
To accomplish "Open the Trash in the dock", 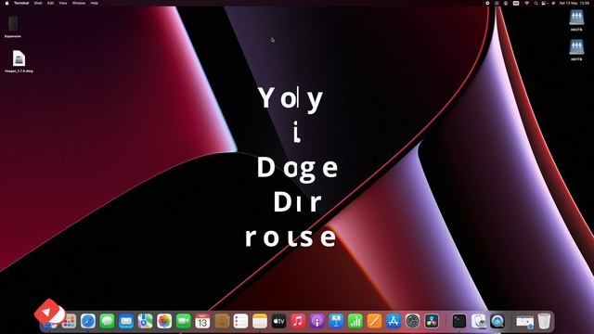I will tap(544, 322).
